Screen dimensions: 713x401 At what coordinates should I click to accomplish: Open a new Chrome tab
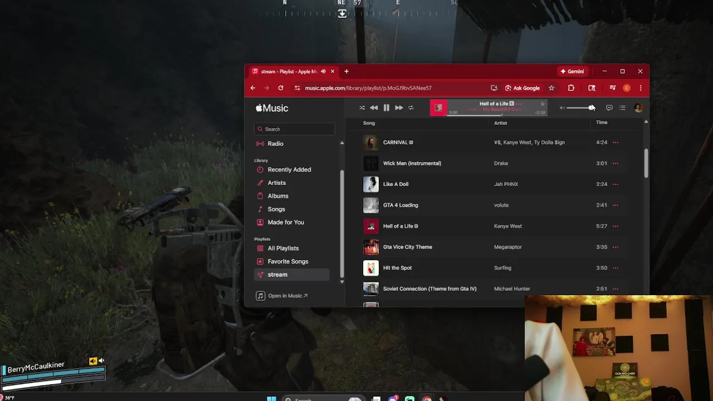tap(346, 71)
